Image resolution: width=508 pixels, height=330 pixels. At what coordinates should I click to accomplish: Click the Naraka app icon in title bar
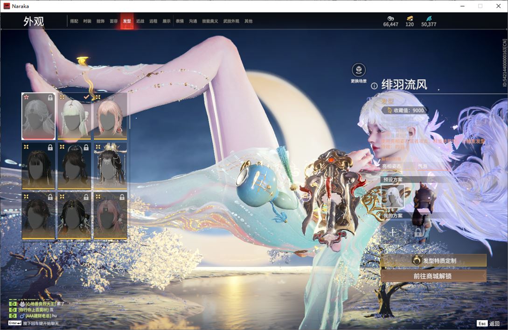click(x=7, y=6)
